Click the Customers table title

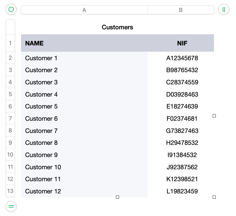pos(117,27)
